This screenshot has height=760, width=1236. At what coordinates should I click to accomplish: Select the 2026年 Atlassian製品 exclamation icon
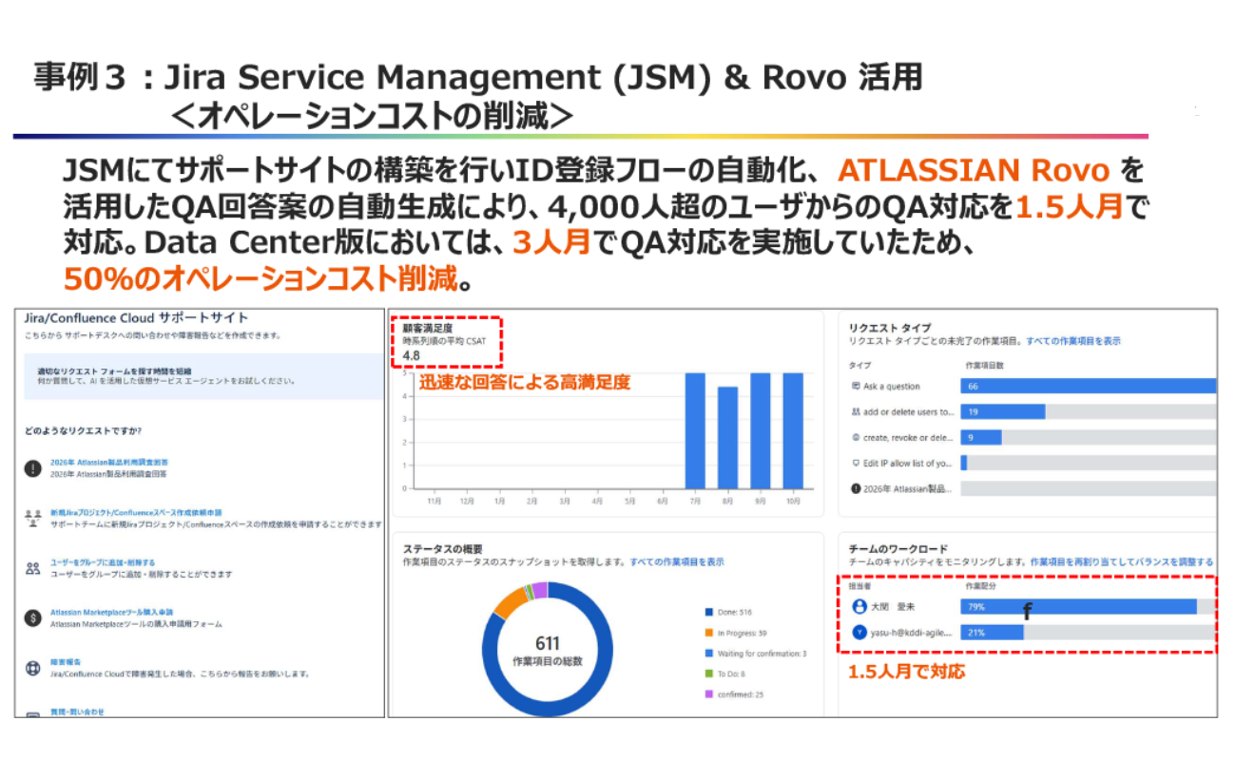click(x=859, y=487)
